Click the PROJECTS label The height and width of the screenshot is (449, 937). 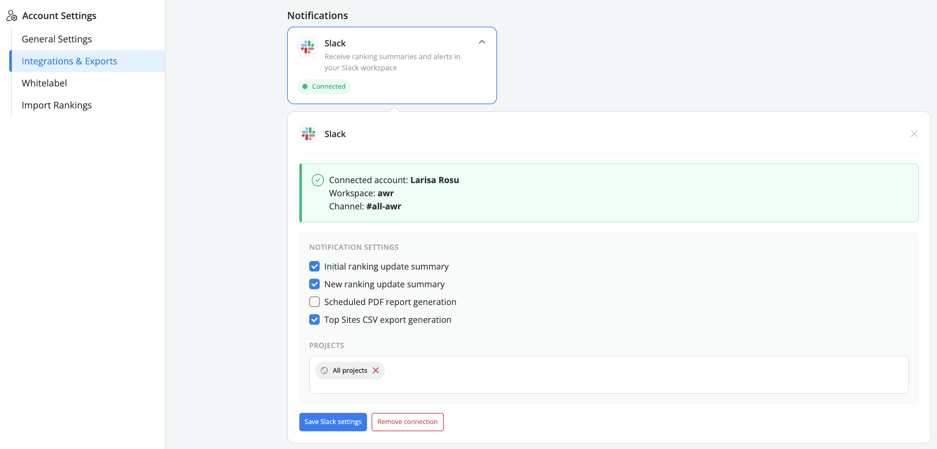(326, 346)
